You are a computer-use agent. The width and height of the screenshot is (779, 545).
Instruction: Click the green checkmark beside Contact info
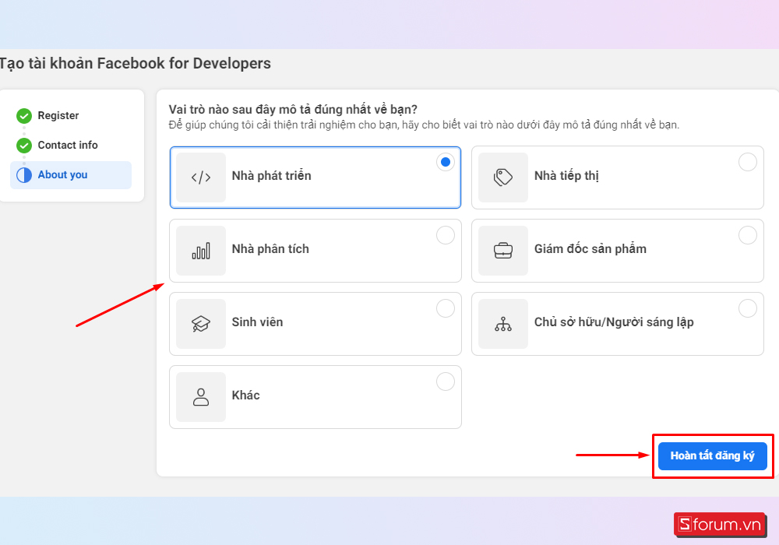click(24, 146)
